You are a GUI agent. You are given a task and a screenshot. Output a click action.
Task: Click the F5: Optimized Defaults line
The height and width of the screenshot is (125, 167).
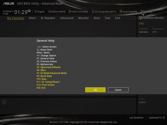tap(49, 67)
